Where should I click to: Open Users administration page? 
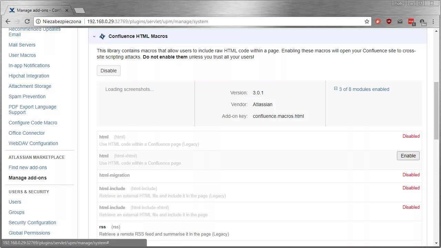click(15, 202)
